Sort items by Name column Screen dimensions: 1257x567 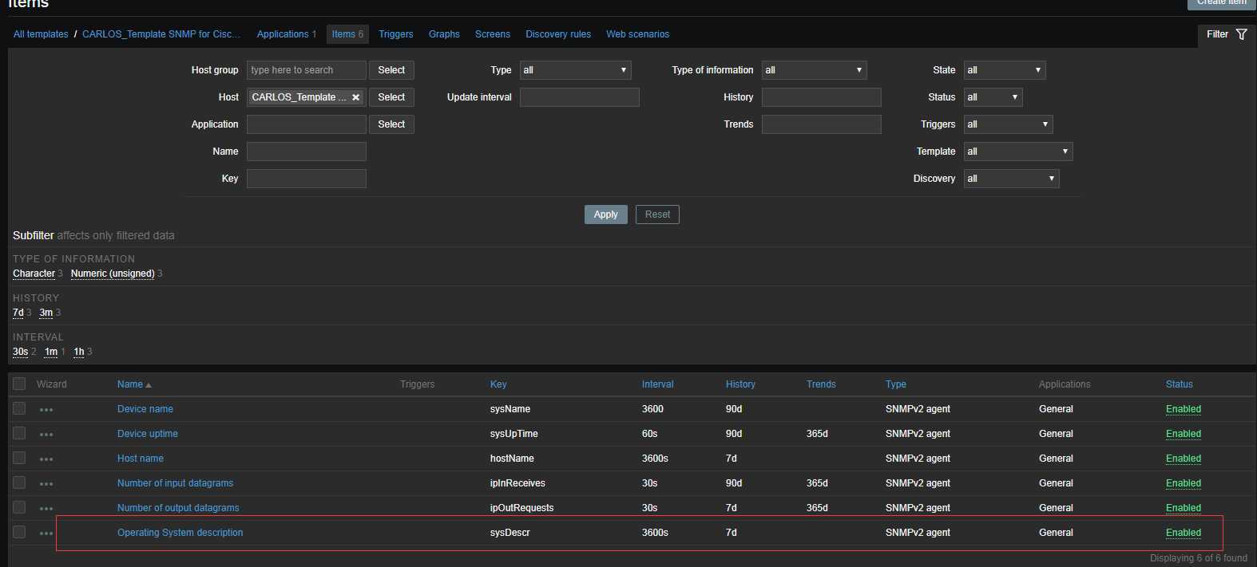130,384
